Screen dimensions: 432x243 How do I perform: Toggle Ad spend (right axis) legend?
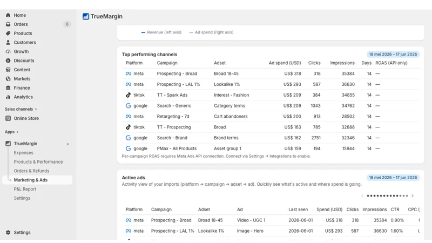point(211,32)
